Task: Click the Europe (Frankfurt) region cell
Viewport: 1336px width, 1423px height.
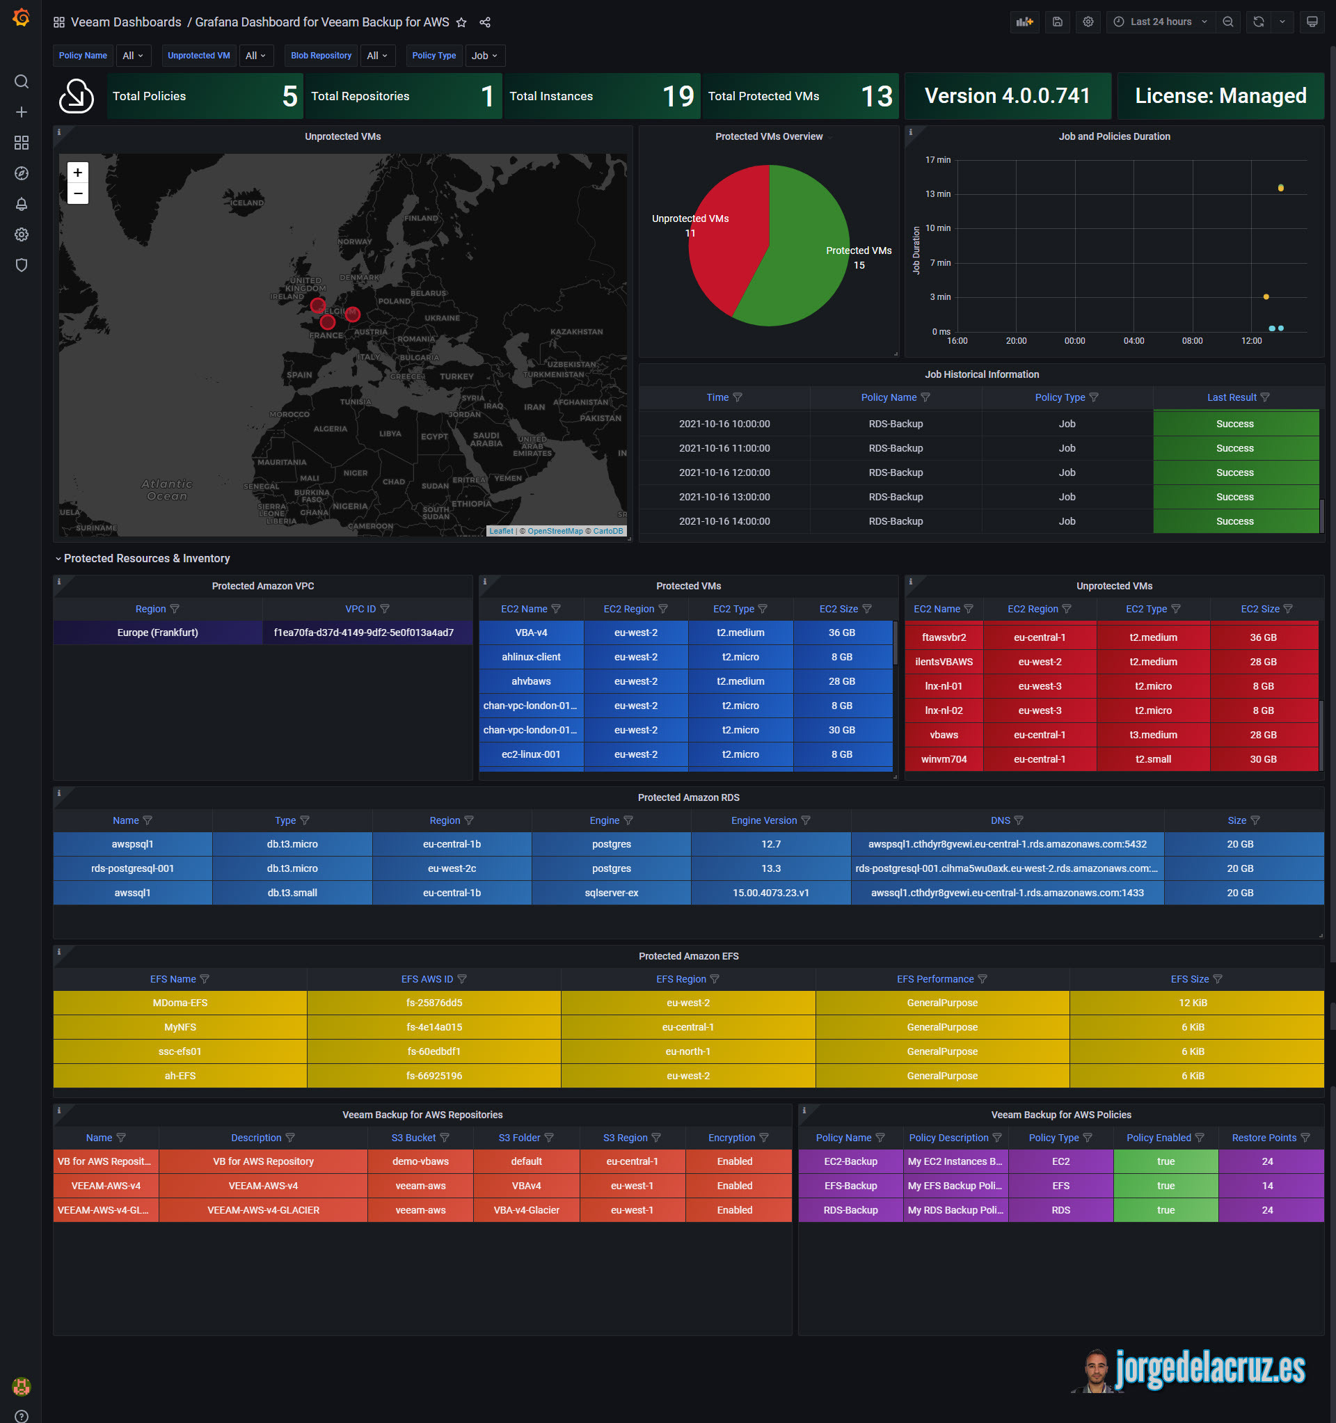Action: (x=157, y=632)
